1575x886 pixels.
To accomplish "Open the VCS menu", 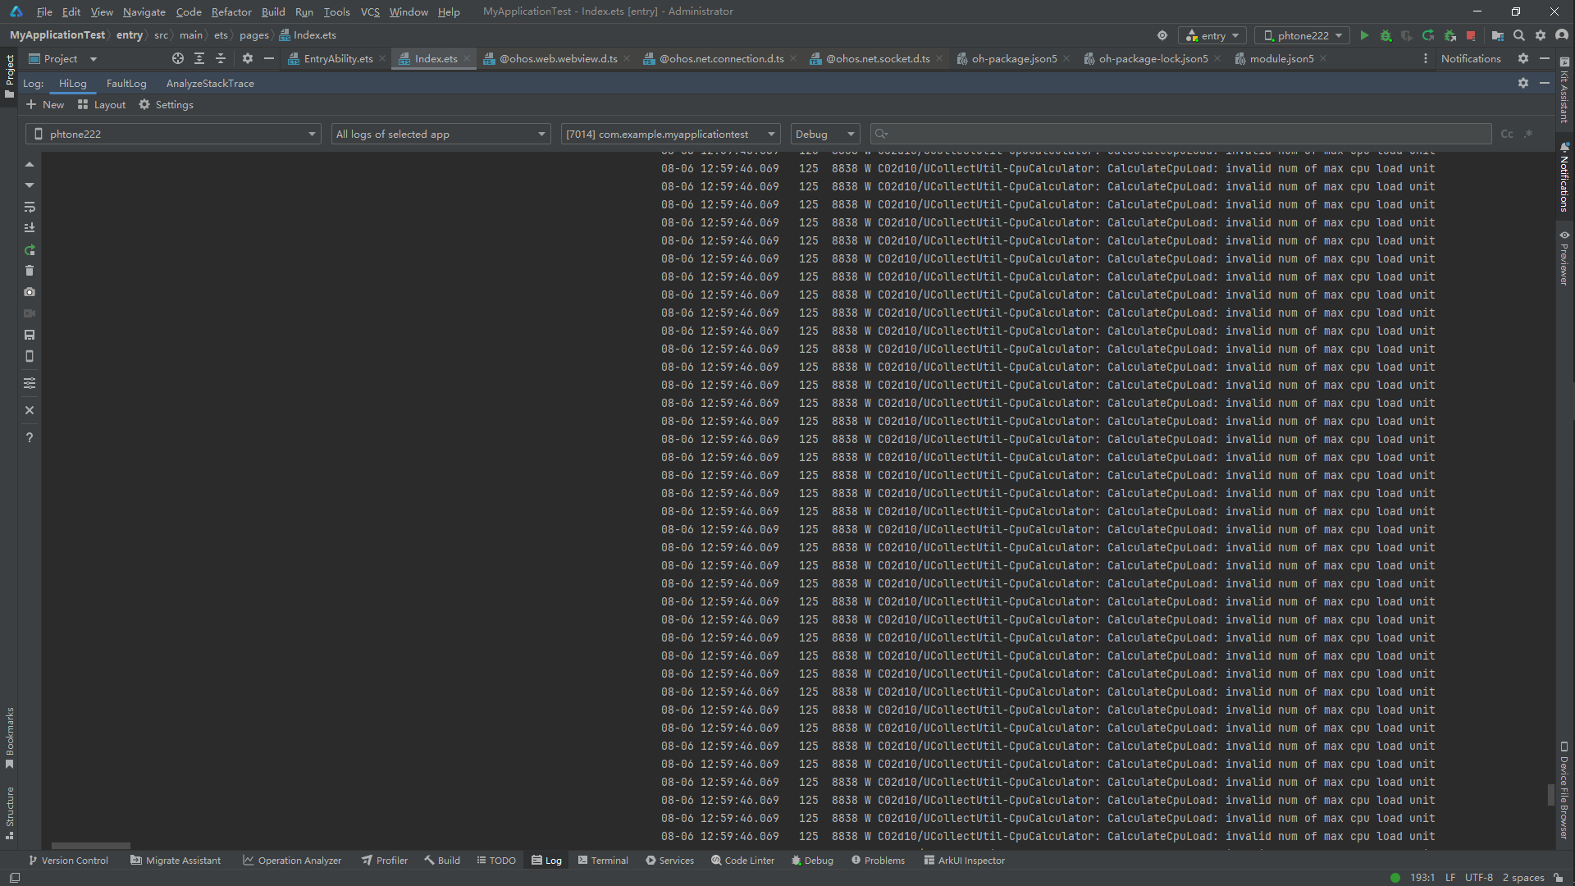I will coord(370,11).
